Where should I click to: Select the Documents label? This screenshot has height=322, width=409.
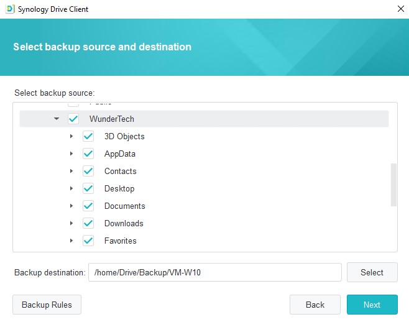click(x=125, y=206)
